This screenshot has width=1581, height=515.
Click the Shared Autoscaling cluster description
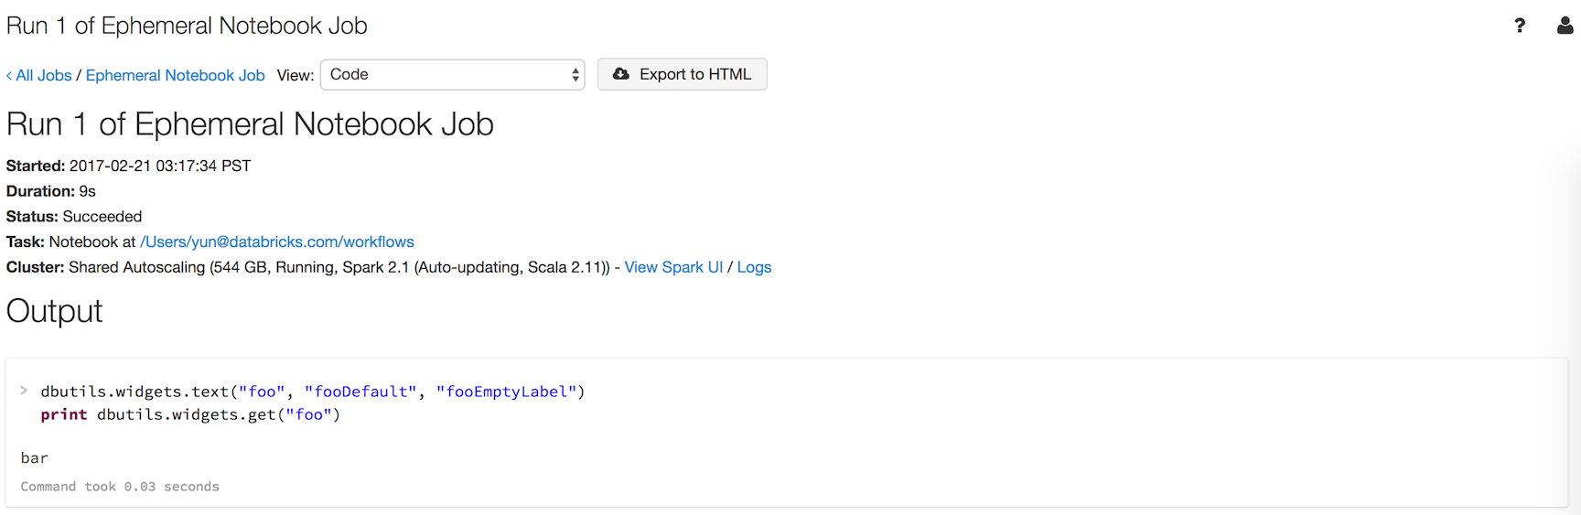point(339,267)
